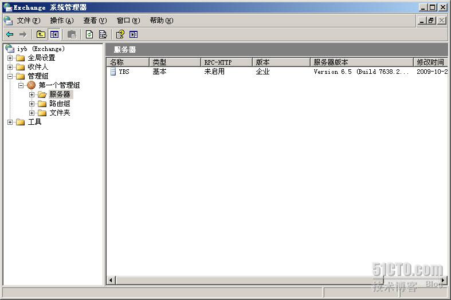
Task: Click the Exchange title bar application icon
Action: 8,7
